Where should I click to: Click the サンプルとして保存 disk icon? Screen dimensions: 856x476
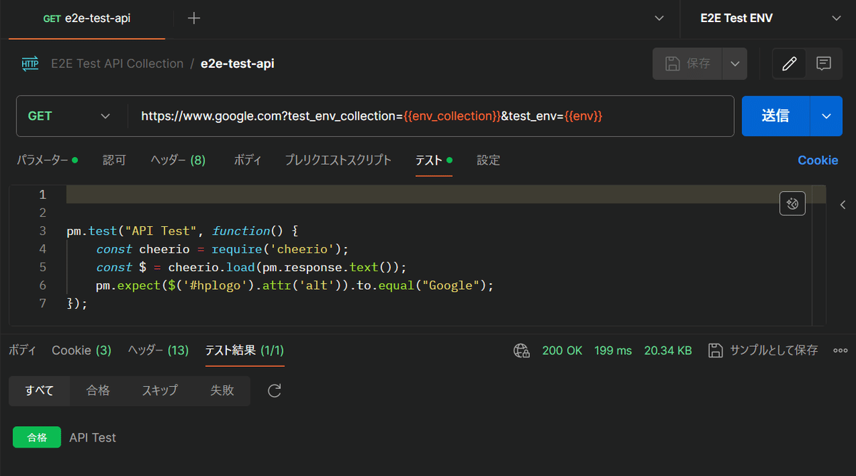[715, 350]
